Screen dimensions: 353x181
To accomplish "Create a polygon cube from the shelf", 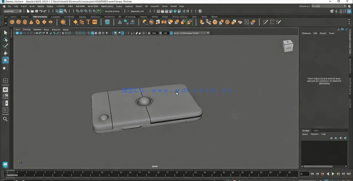I will click(18, 22).
